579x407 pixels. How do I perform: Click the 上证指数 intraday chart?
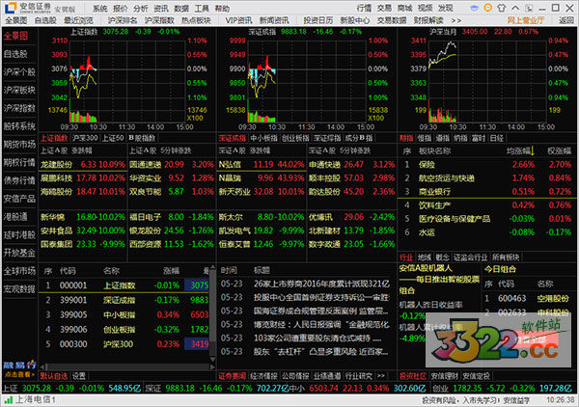click(127, 82)
